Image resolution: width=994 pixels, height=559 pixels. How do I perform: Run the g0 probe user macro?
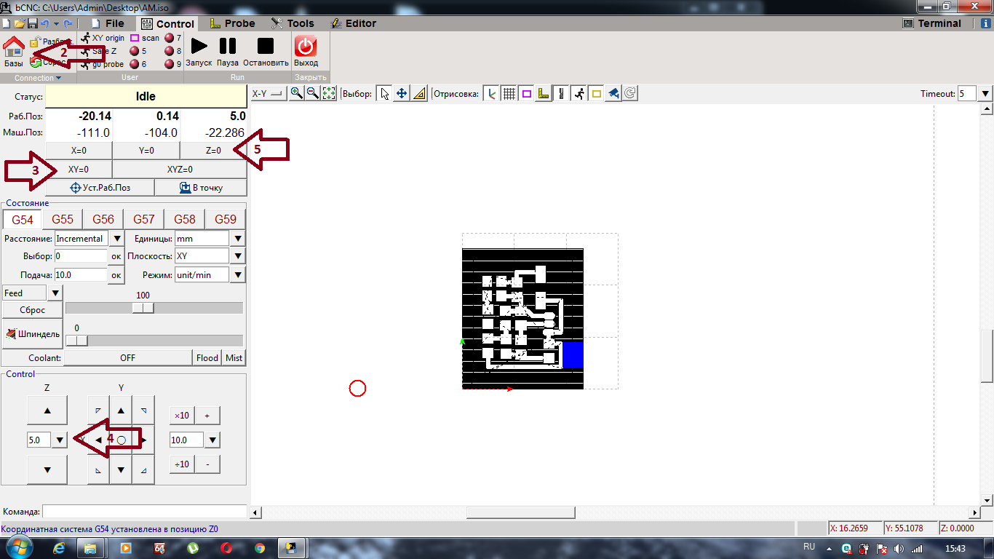click(x=103, y=64)
